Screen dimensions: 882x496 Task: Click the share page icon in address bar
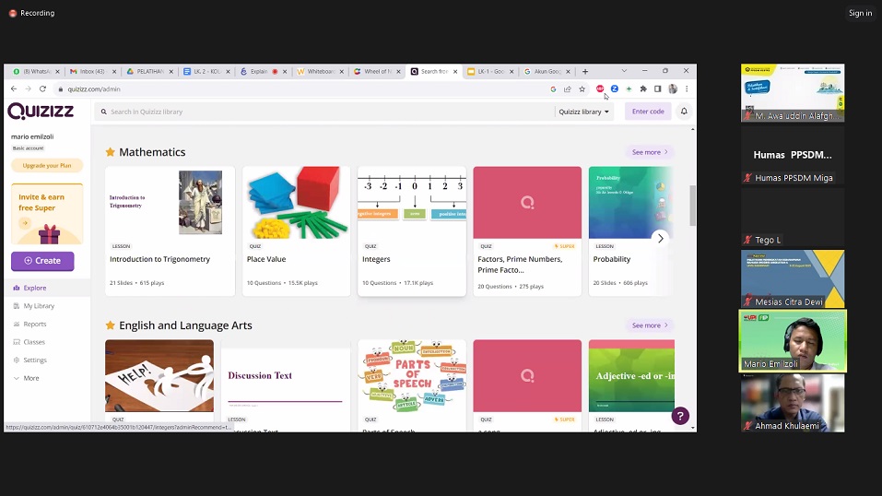coord(568,89)
